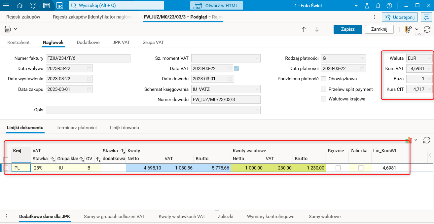Open Schemat księgowania dropdown
This screenshot has width=434, height=224.
257,89
